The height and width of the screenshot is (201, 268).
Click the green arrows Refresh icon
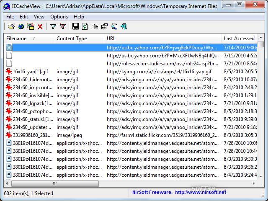85,27
